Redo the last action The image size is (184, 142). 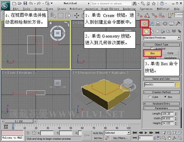[39, 3]
